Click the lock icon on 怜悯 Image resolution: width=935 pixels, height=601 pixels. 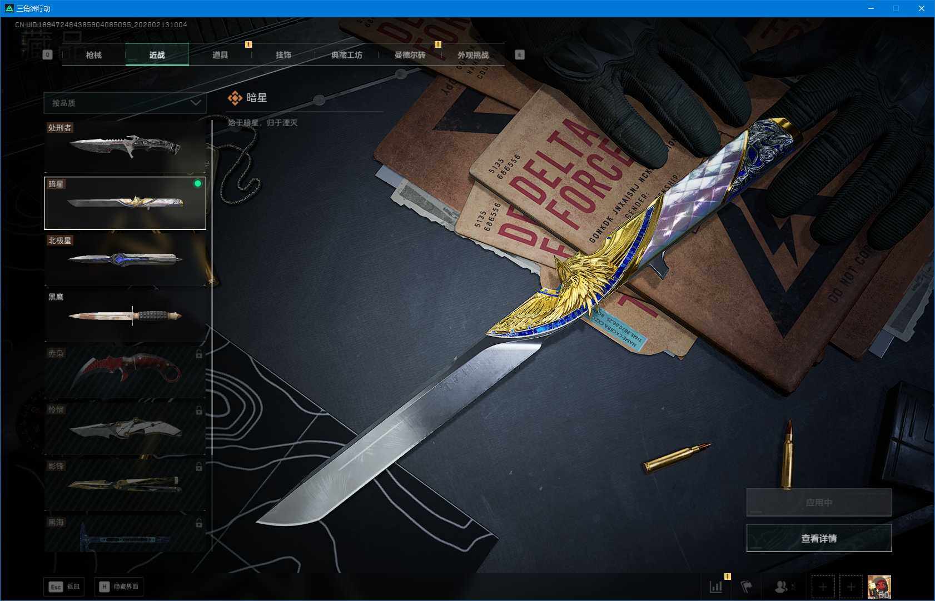coord(199,410)
